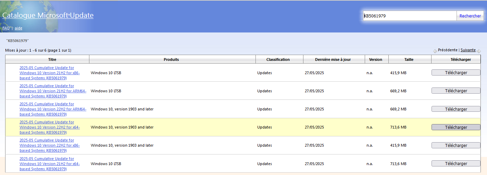
Task: Sort results by the Version column
Action: [x=376, y=59]
